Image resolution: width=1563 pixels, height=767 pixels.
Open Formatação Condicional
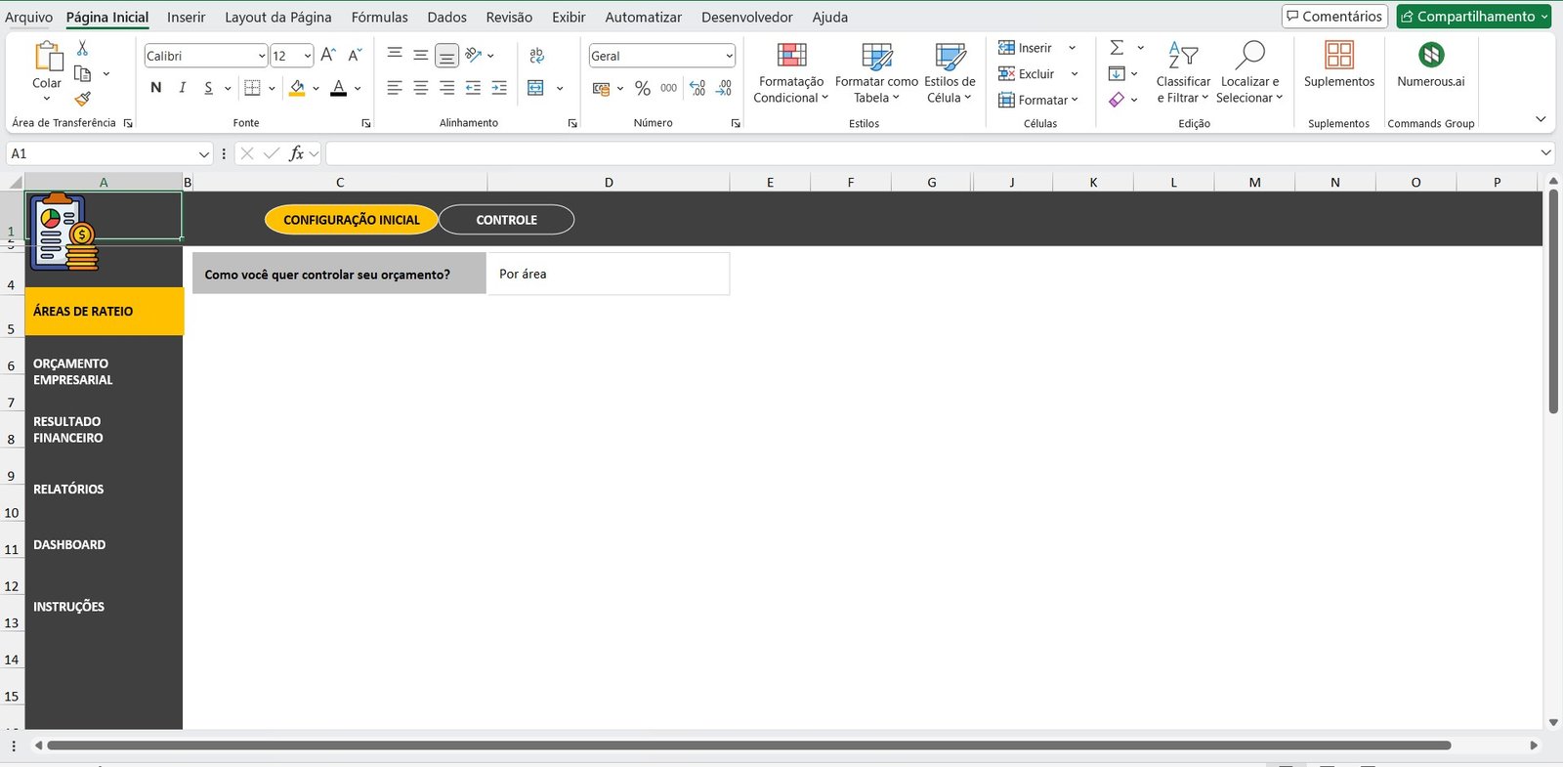tap(790, 73)
